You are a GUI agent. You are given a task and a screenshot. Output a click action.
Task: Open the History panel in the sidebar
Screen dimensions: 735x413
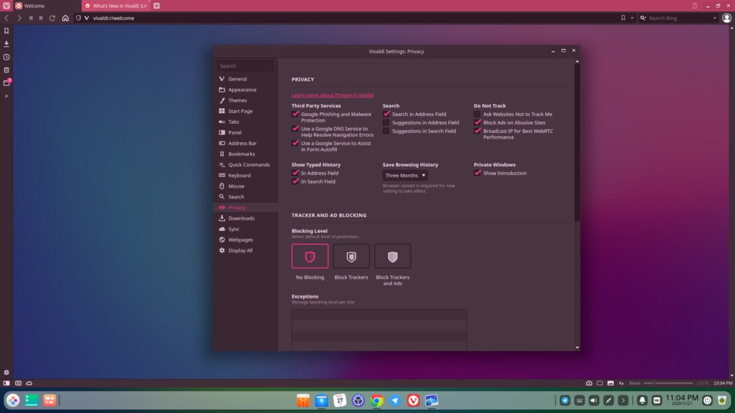click(x=6, y=57)
